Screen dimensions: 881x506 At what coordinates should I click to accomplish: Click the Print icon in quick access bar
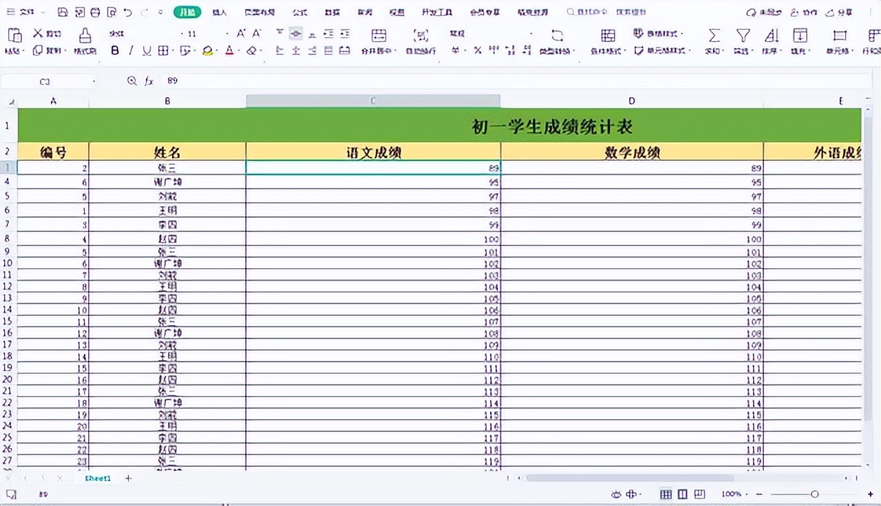click(95, 12)
